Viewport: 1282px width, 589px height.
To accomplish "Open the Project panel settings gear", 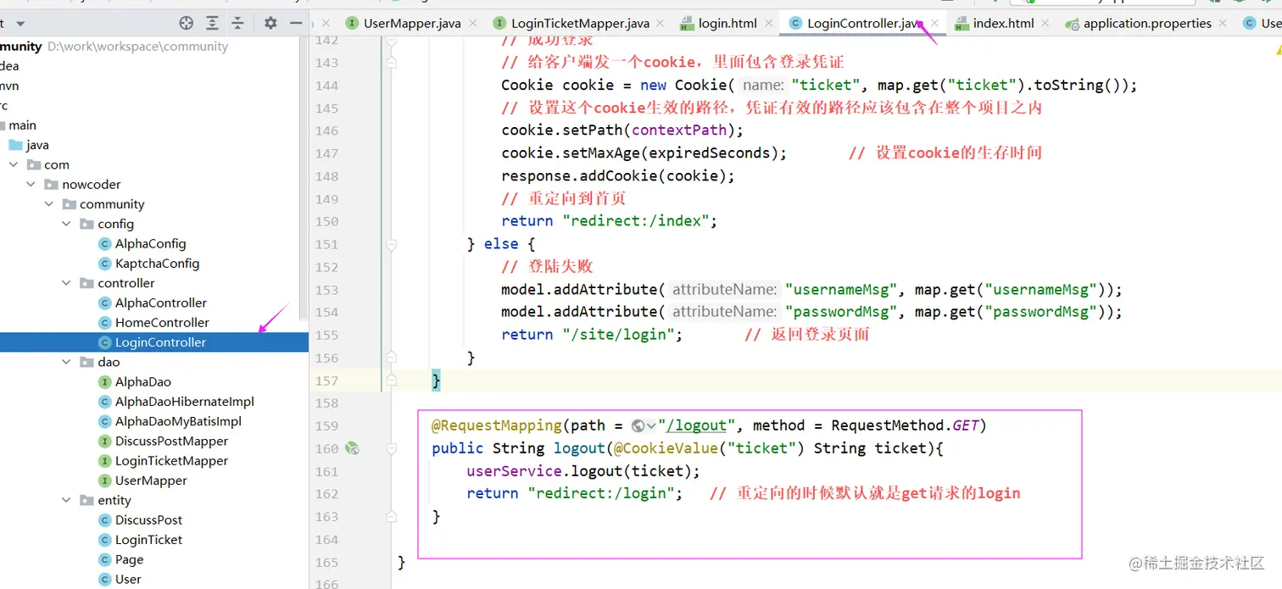I will pyautogui.click(x=270, y=23).
